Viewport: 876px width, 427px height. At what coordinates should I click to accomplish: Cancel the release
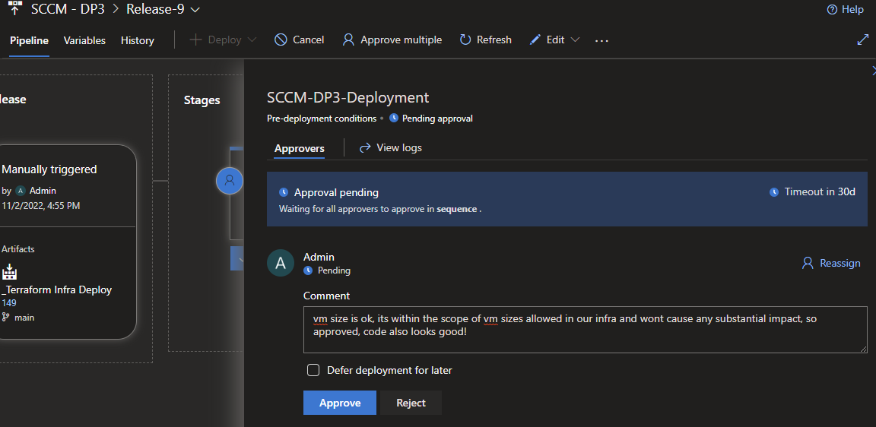pyautogui.click(x=300, y=40)
